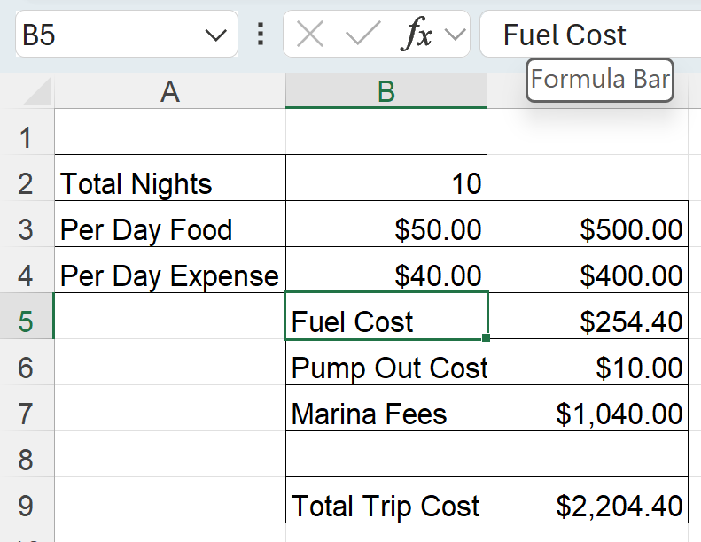This screenshot has height=542, width=701.
Task: Select row 9 header
Action: (27, 506)
